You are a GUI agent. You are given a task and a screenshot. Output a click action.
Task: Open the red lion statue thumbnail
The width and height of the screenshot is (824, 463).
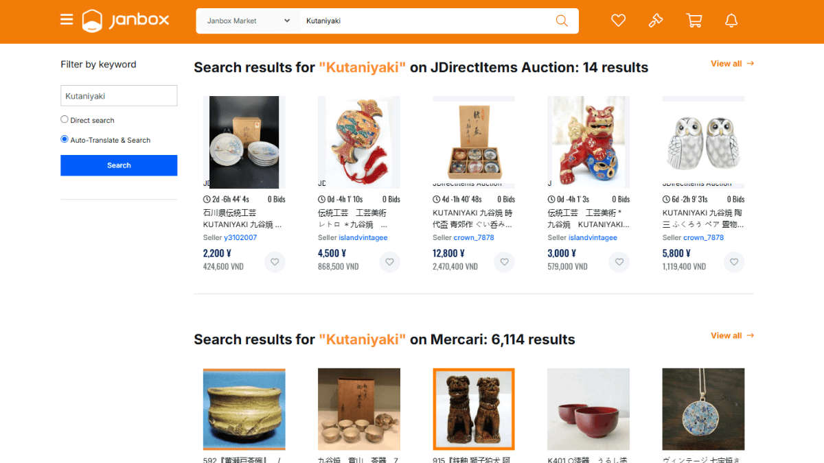coord(588,142)
